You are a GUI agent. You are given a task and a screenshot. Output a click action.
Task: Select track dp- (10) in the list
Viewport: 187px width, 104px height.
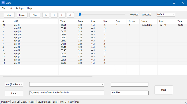point(18,28)
